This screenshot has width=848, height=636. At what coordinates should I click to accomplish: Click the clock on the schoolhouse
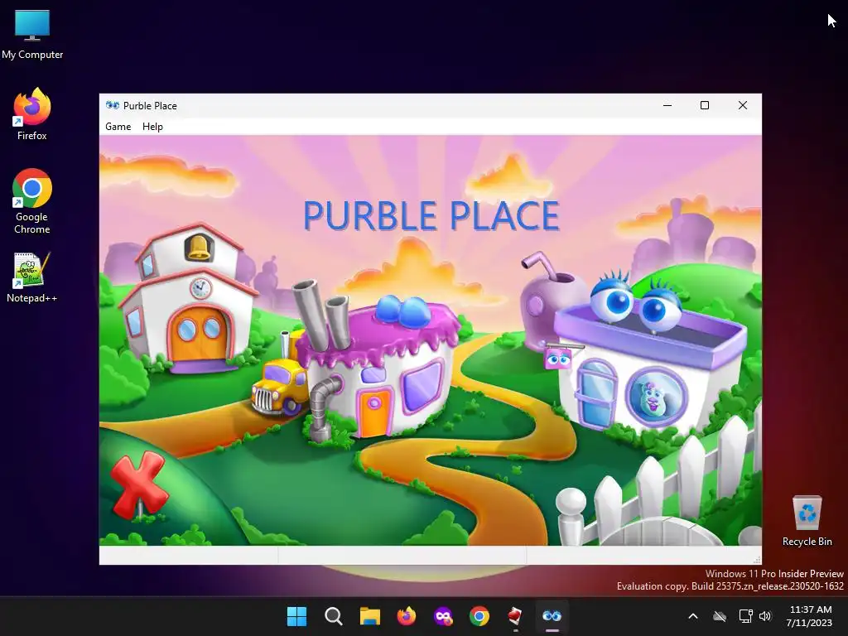(x=200, y=287)
